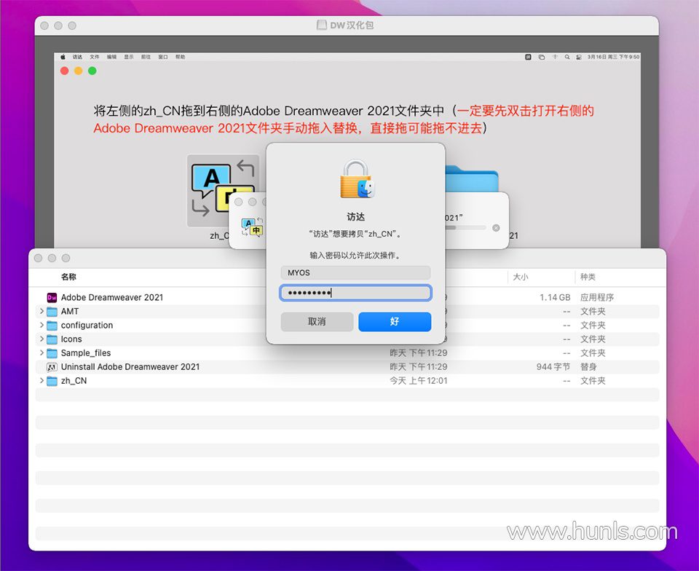The image size is (699, 571).
Task: Click the red close dot in DW汉化包 image
Action: (65, 71)
